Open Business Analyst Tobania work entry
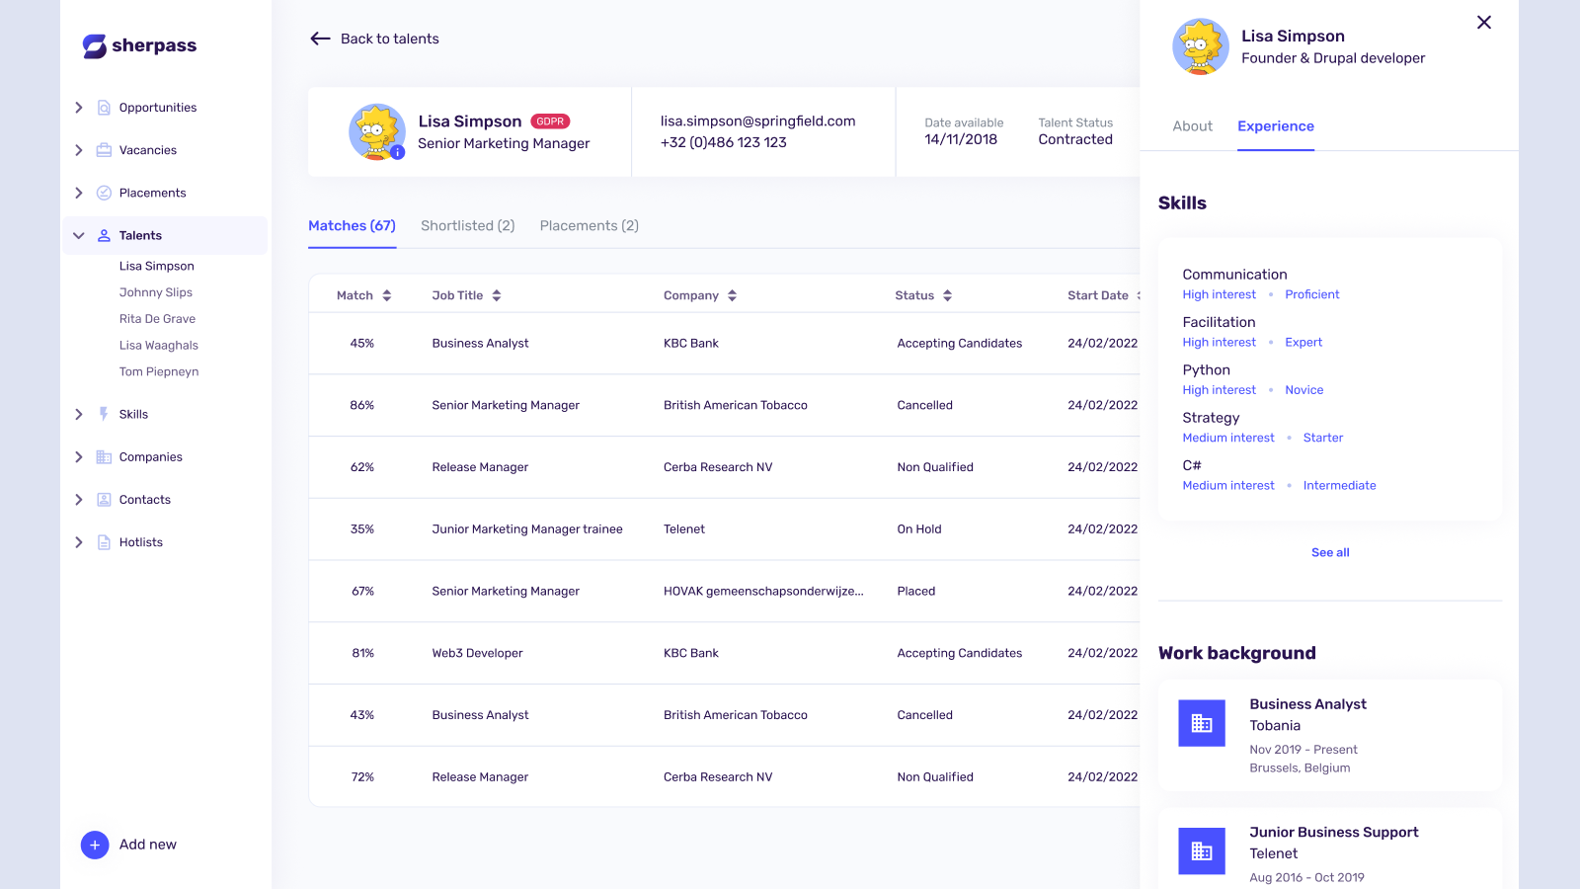Screen dimensions: 1580x889 pos(1330,735)
